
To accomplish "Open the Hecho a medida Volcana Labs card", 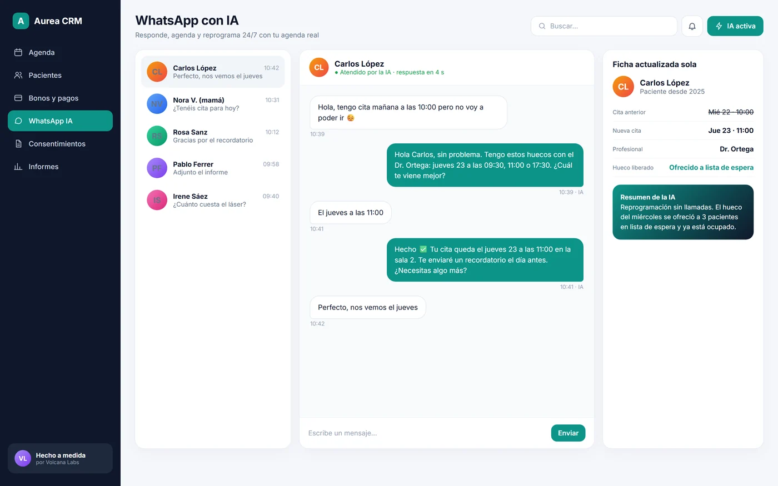I will (60, 458).
